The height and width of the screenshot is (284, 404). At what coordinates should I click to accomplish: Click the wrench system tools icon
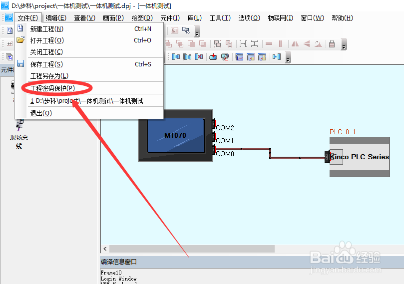coord(225,56)
